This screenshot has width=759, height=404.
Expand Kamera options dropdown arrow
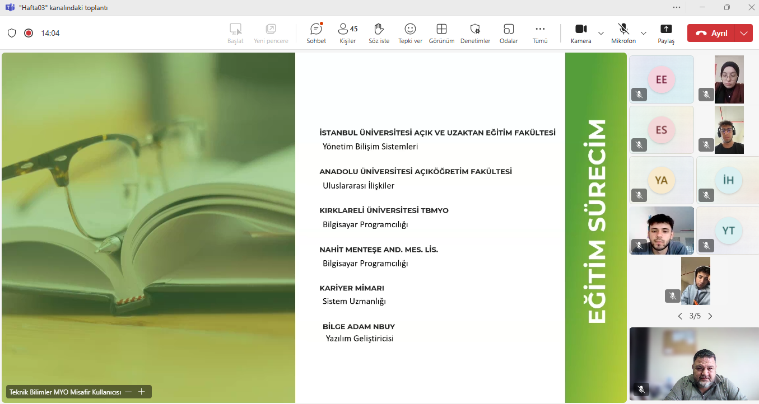click(x=601, y=33)
